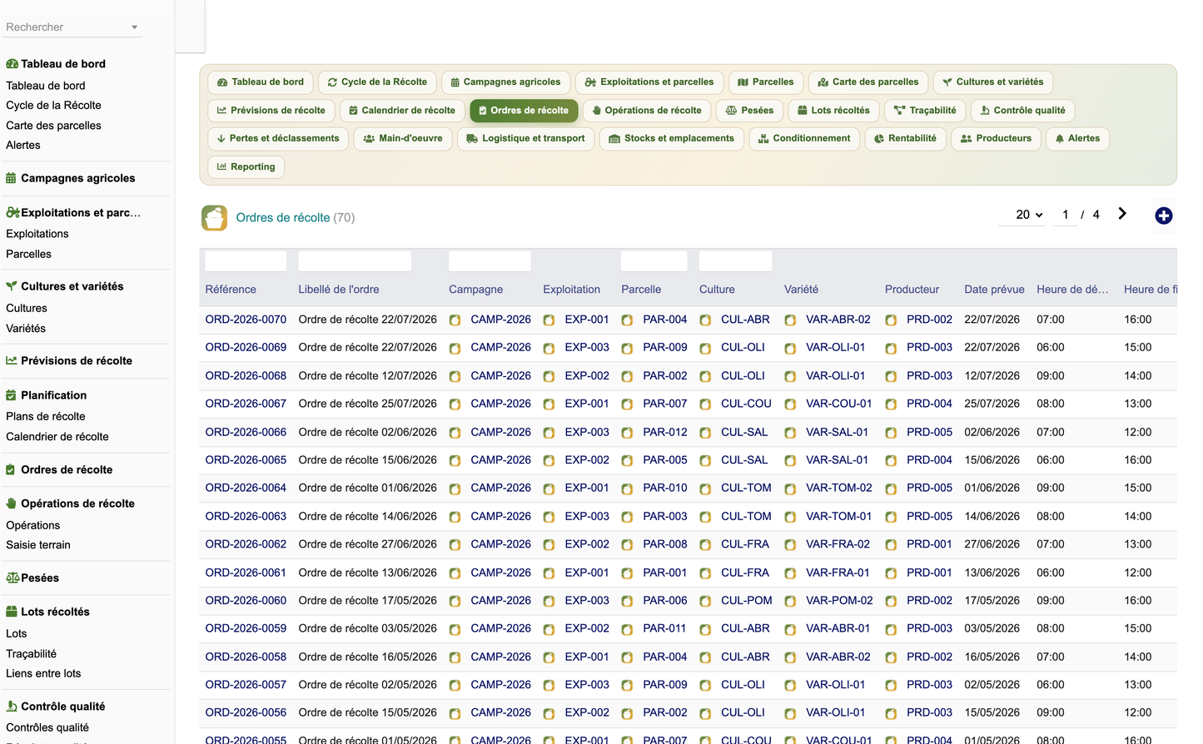1203x744 pixels.
Task: Select the Calendrier de récolte tab
Action: point(402,111)
